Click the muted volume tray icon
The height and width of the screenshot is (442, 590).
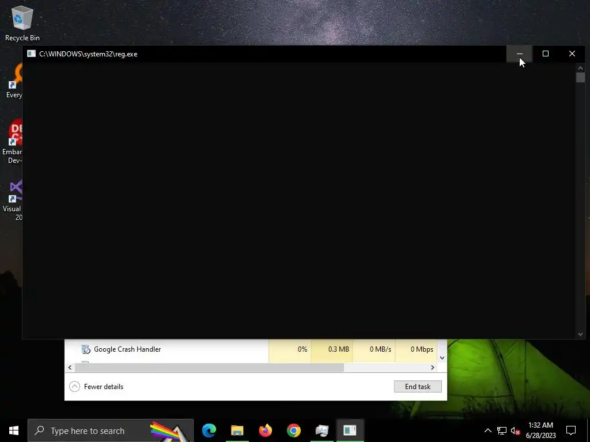[515, 430]
